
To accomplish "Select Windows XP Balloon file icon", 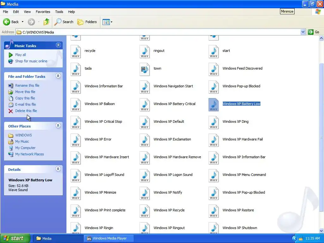I will coord(76,105).
